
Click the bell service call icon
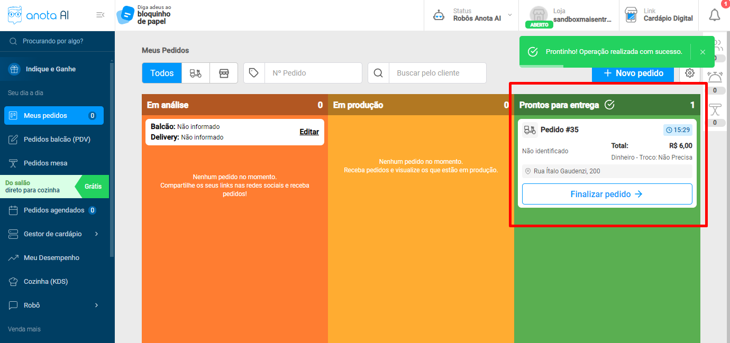pyautogui.click(x=715, y=77)
